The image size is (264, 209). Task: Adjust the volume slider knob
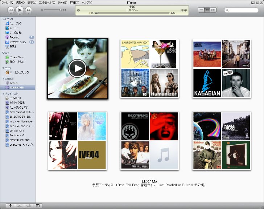pyautogui.click(x=61, y=10)
